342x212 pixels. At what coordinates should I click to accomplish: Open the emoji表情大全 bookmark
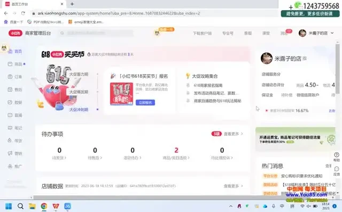86,22
